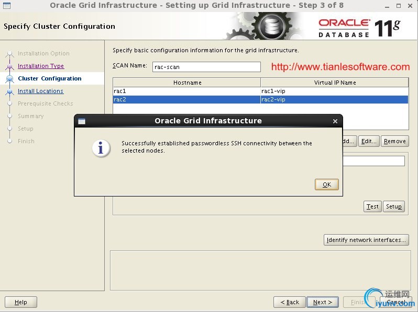Screen dimensions: 418x312
Task: Click the Hostname column header
Action: 187,83
